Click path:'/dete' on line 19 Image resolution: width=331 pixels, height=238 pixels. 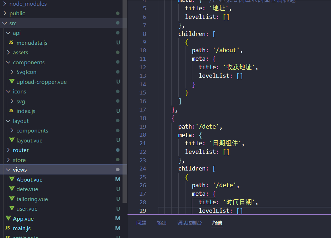coord(200,126)
